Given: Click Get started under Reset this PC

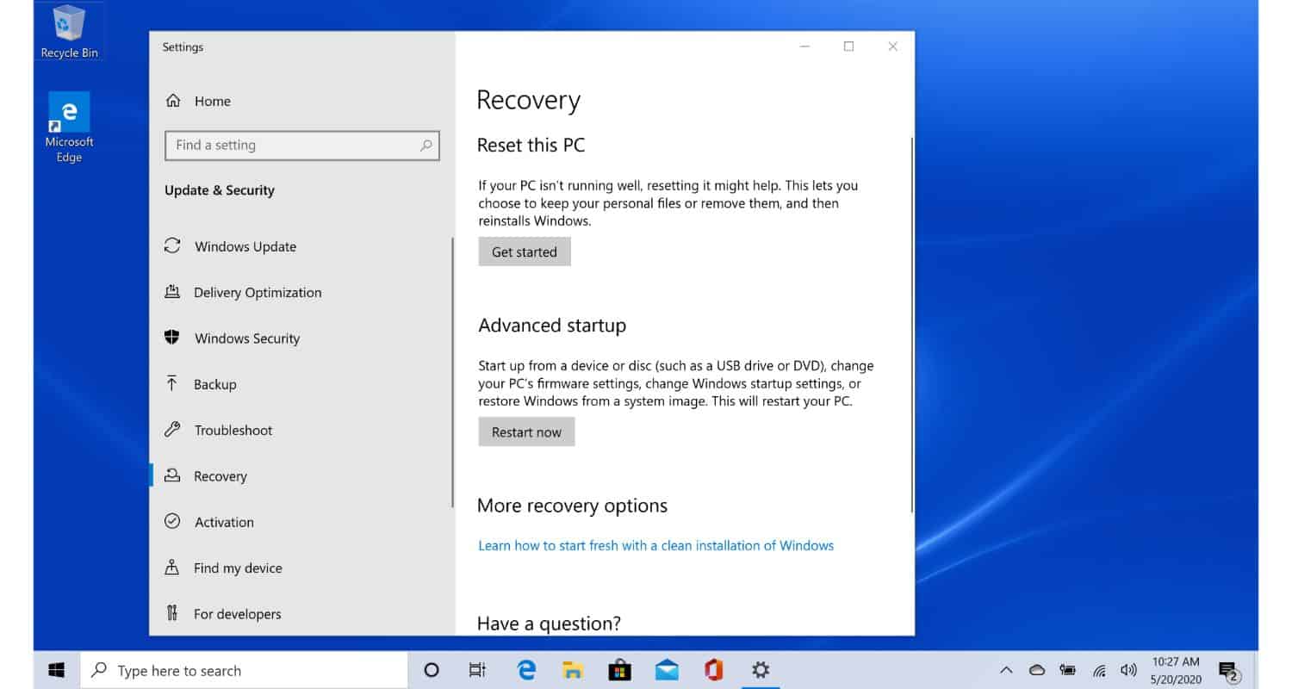Looking at the screenshot, I should [x=525, y=251].
